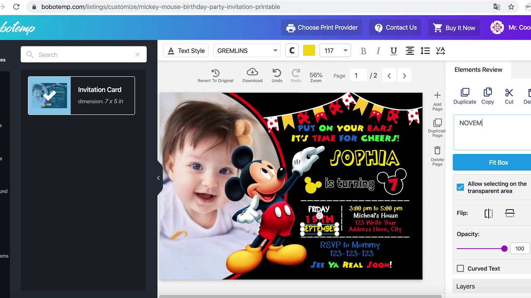The width and height of the screenshot is (531, 298).
Task: Select the "RSVP to Mommy" text on canvas
Action: [350, 245]
